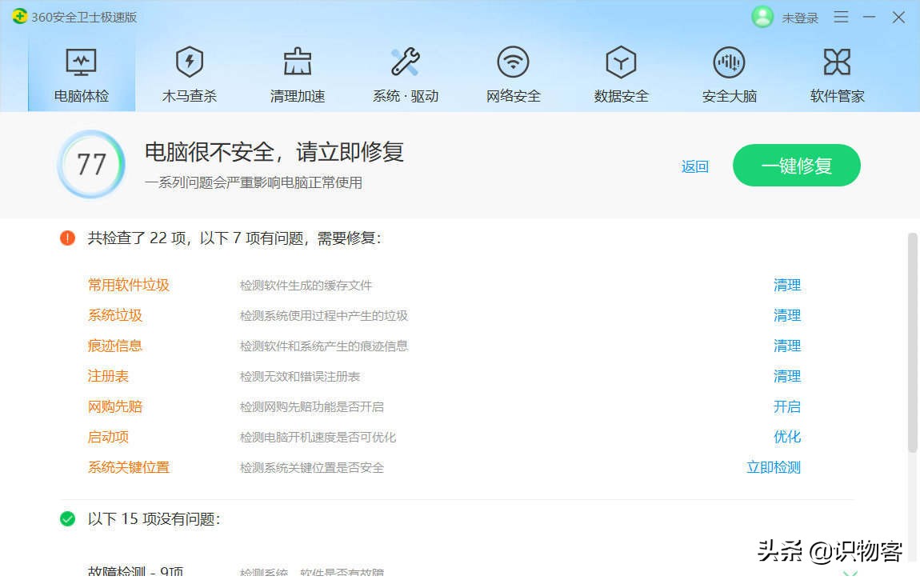Image resolution: width=920 pixels, height=580 pixels.
Task: Click the user avatar icon
Action: (x=762, y=17)
